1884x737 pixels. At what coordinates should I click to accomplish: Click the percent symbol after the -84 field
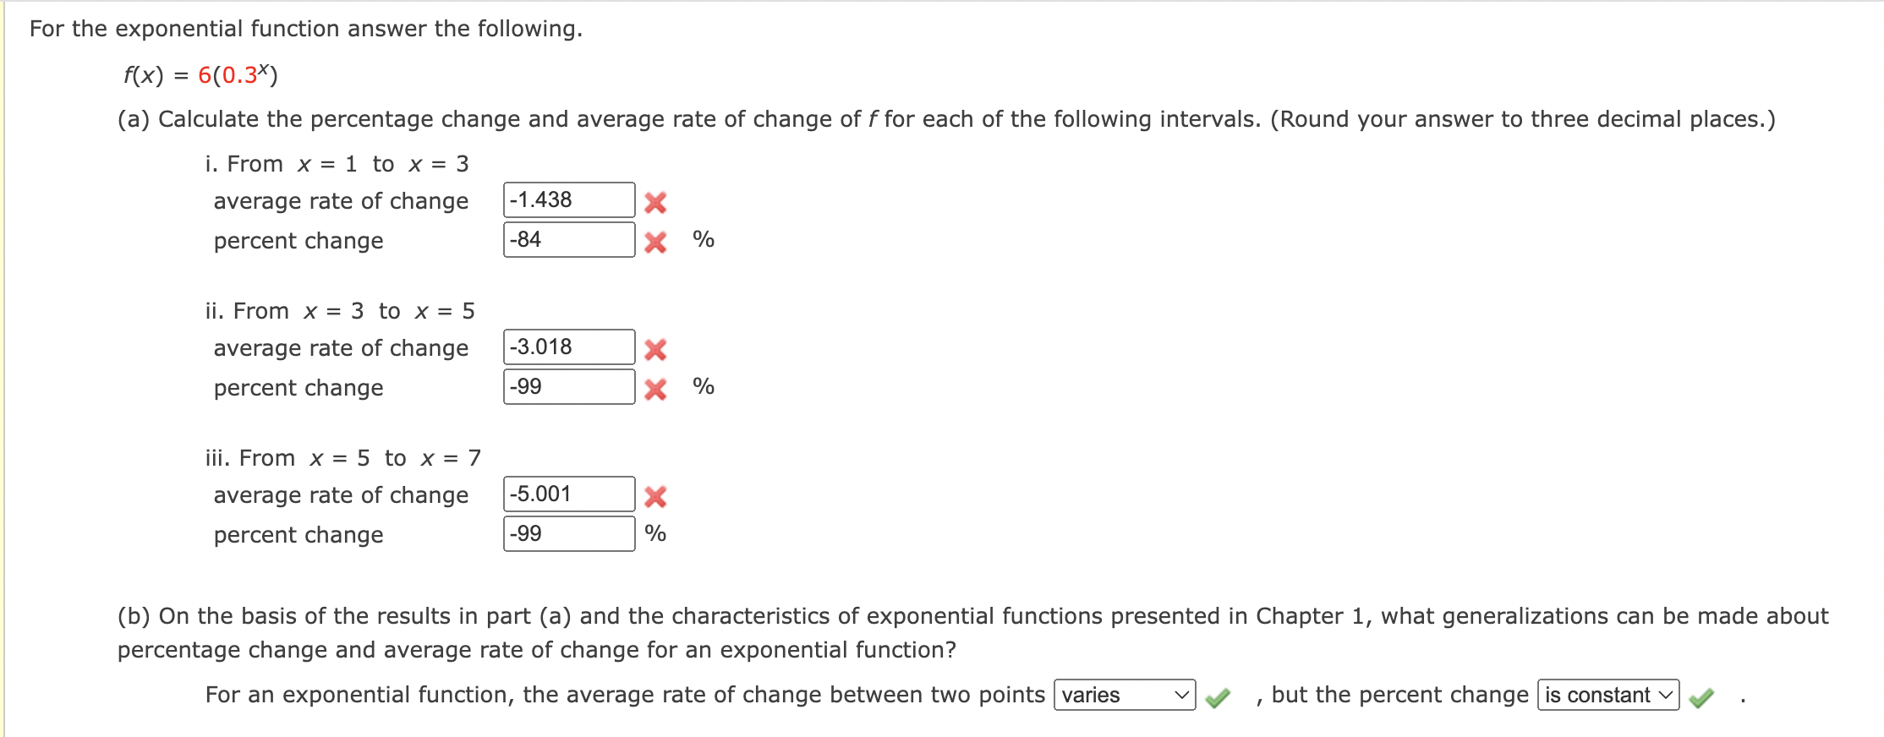703,241
